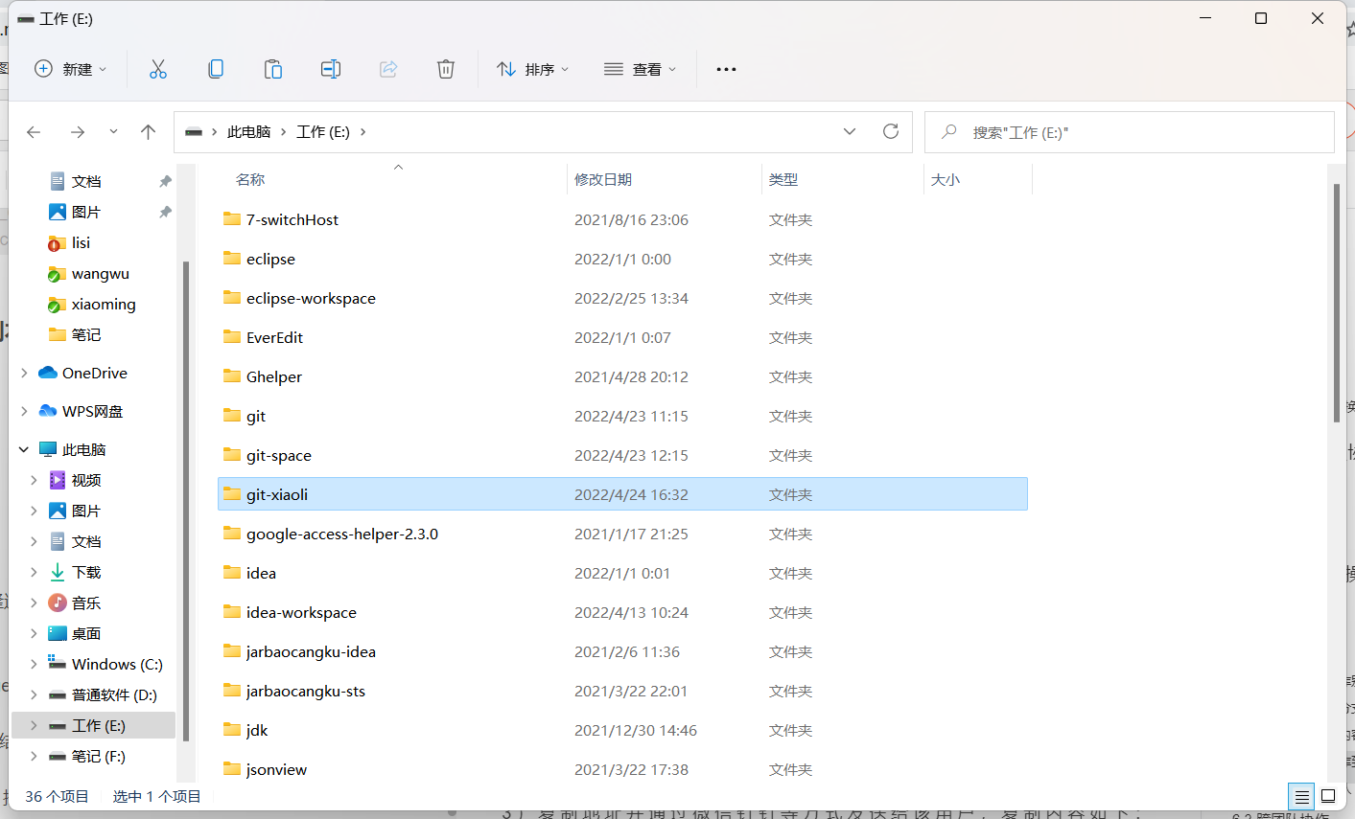Click the search 工作 (E:) input box

(1129, 132)
